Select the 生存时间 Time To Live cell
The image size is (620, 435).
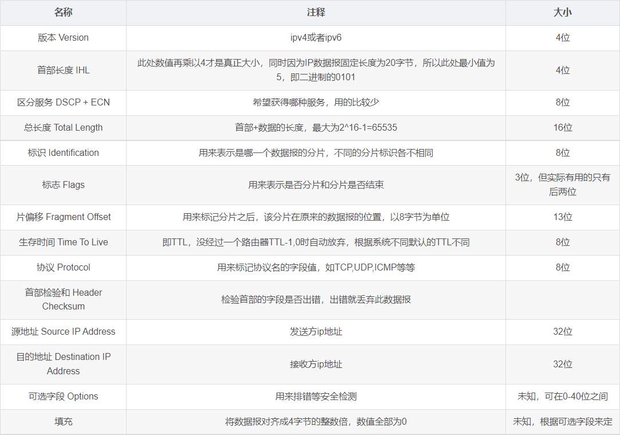(63, 242)
